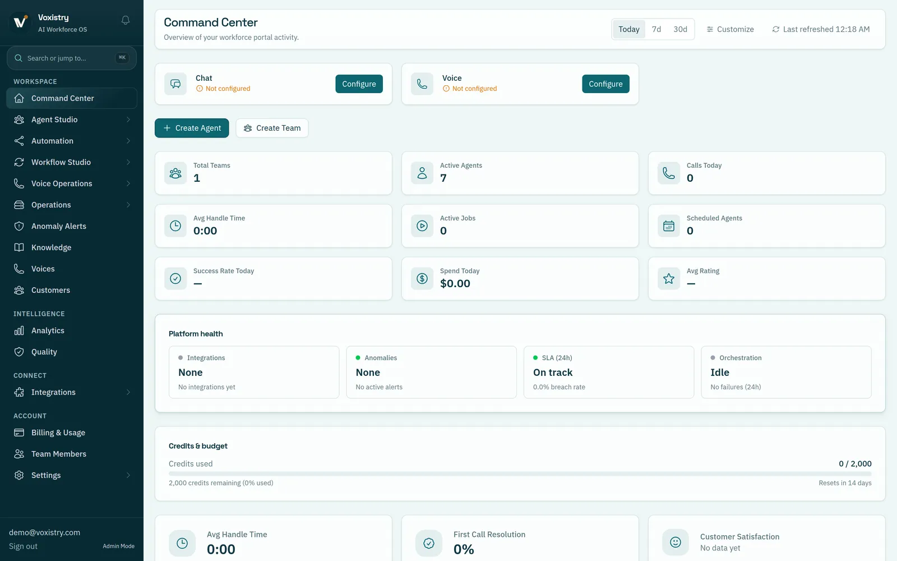Expand the sidebar Integrations chevron
The width and height of the screenshot is (897, 561).
click(128, 392)
